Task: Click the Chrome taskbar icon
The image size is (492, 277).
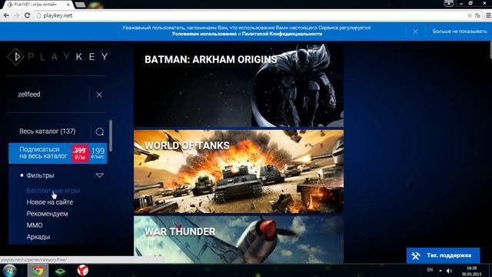Action: pyautogui.click(x=38, y=270)
